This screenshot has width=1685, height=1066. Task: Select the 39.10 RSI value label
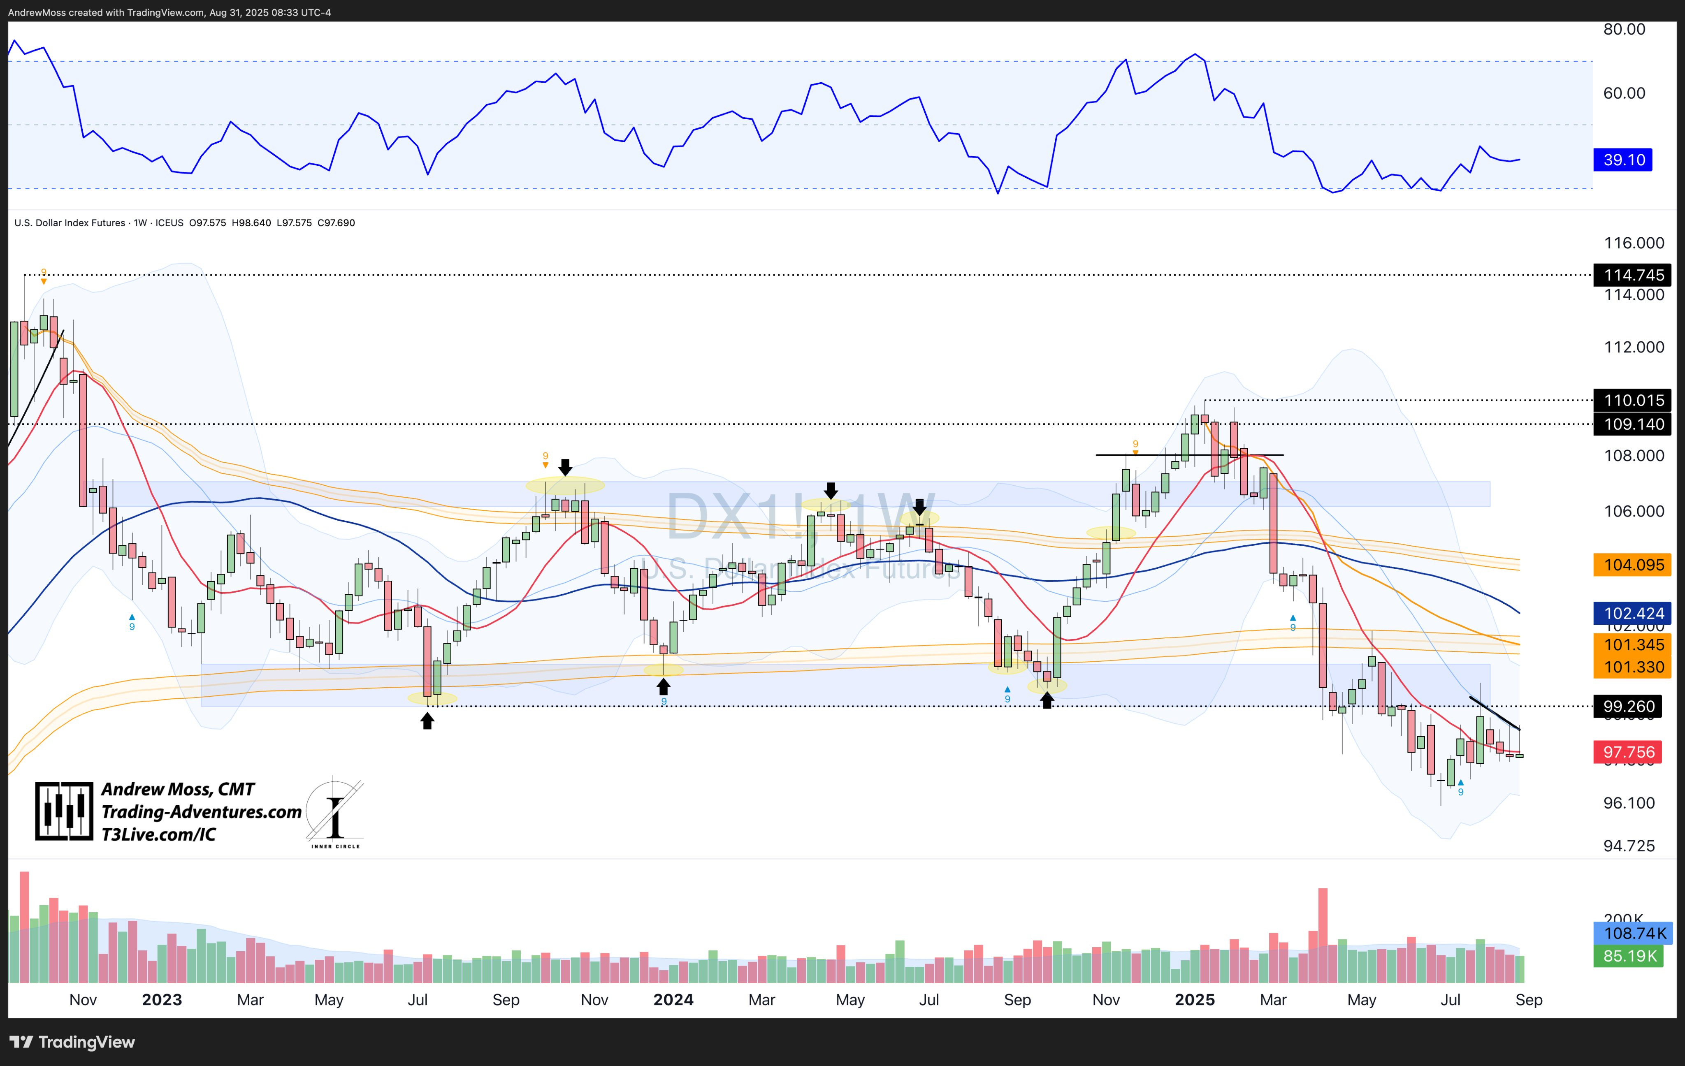point(1623,160)
